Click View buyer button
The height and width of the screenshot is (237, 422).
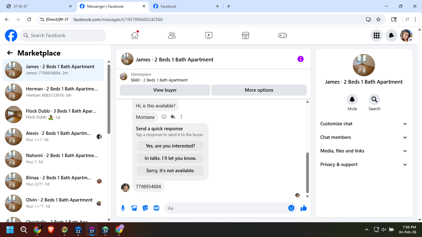(x=165, y=90)
